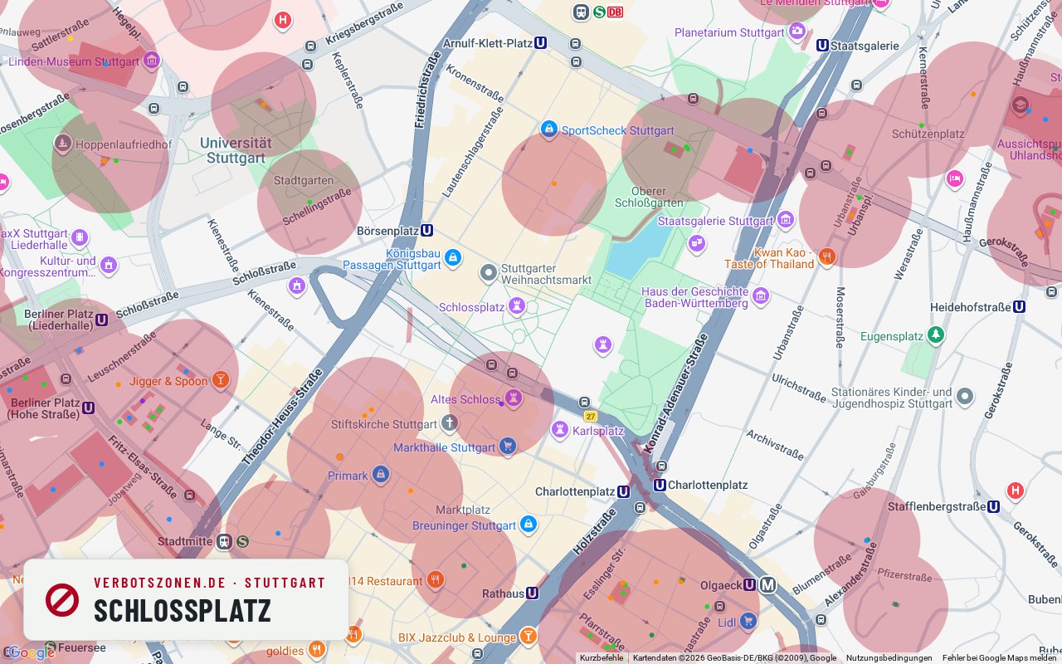Click the Google logo link
This screenshot has width=1062, height=664.
31,653
